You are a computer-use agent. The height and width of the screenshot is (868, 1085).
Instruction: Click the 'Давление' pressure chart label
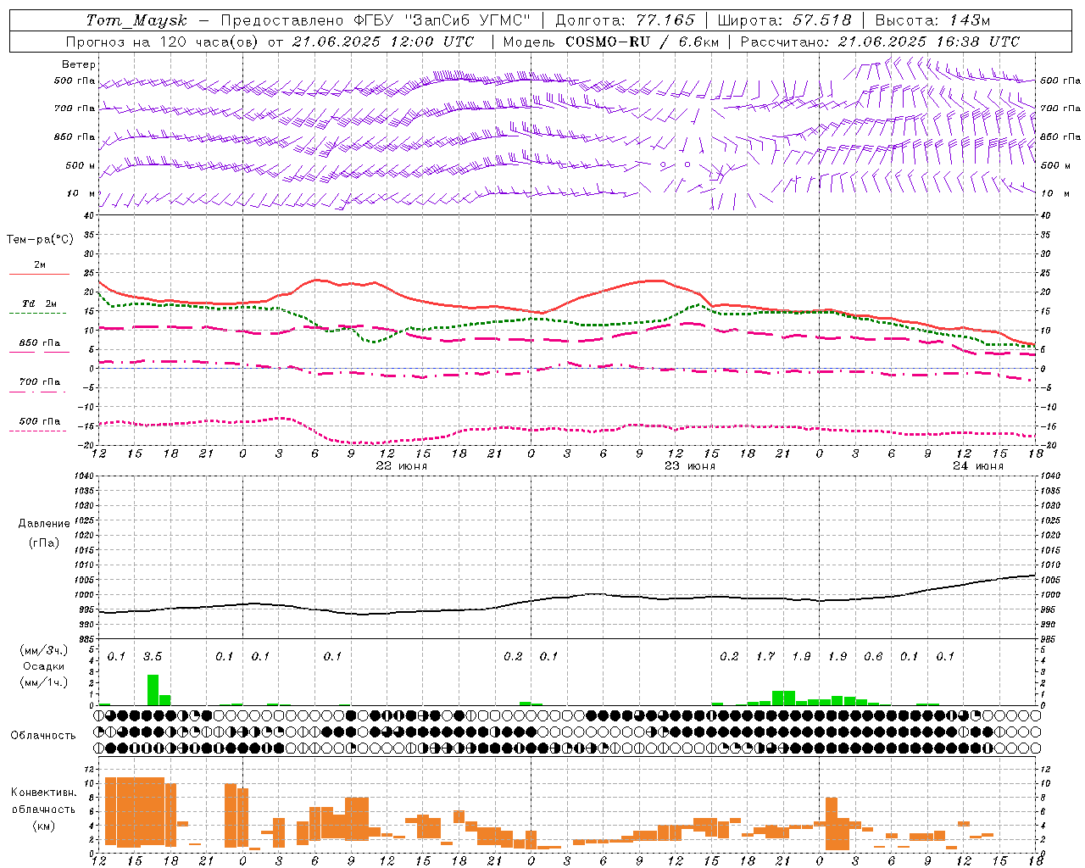point(43,524)
